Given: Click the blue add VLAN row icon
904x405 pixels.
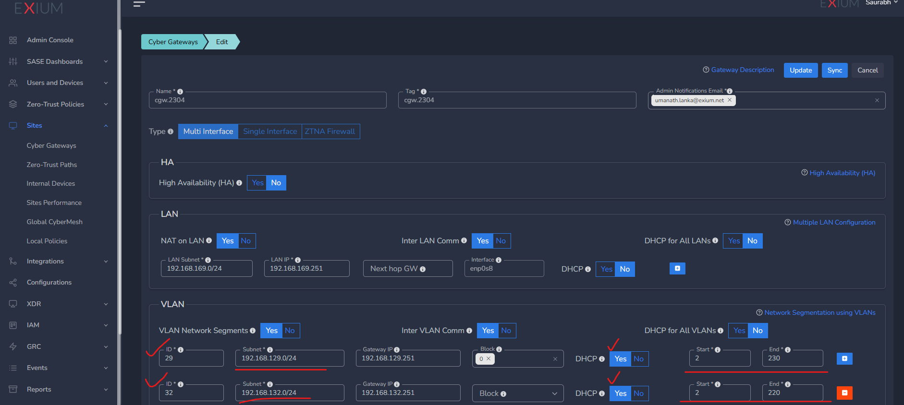Looking at the screenshot, I should [x=844, y=358].
